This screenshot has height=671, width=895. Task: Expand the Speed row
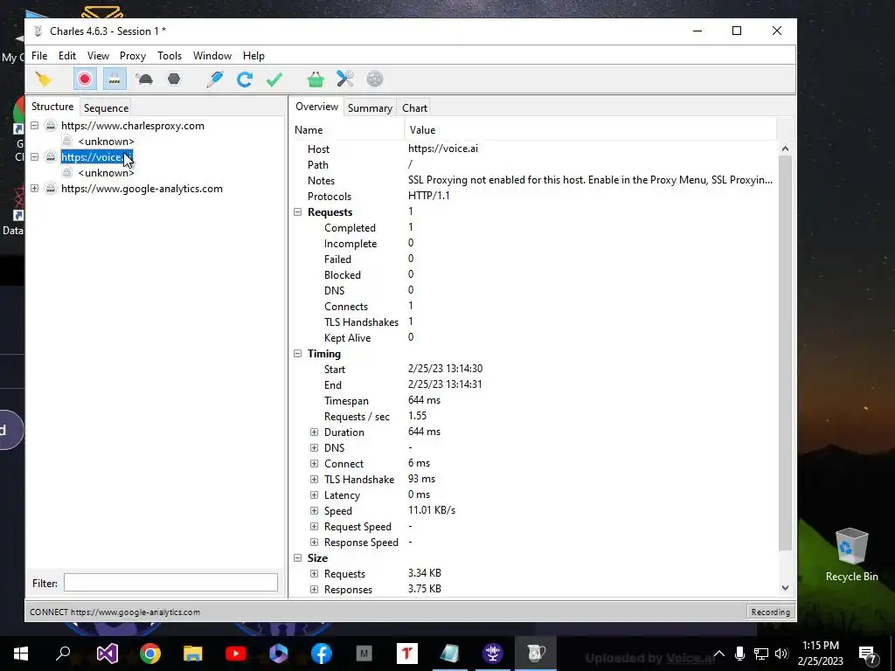point(314,510)
